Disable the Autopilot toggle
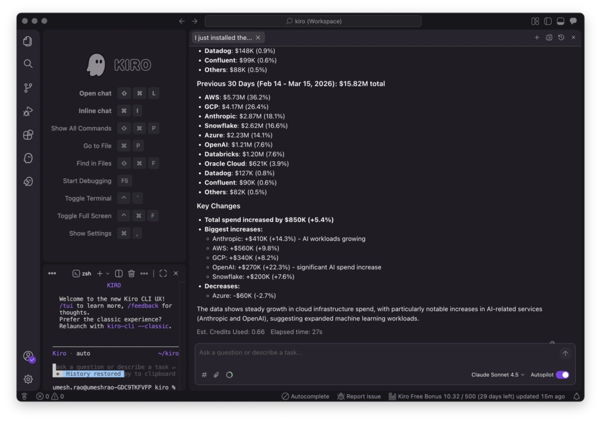Image resolution: width=601 pixels, height=422 pixels. click(562, 374)
